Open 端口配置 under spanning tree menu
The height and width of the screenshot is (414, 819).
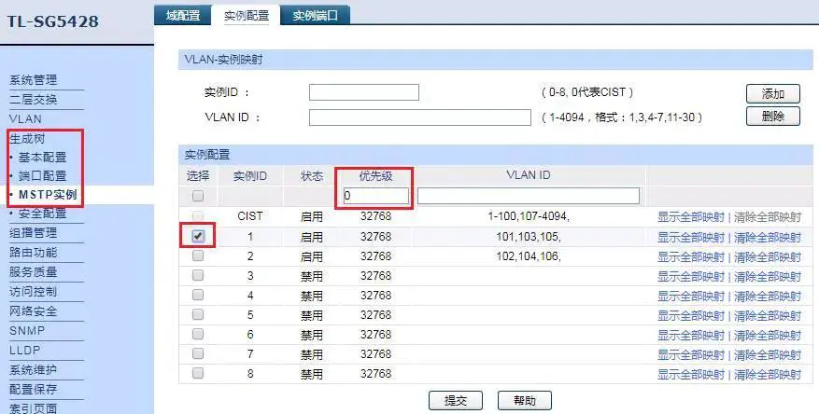42,176
